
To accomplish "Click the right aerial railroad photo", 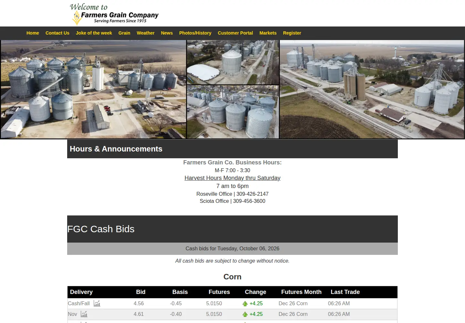I will (372, 89).
